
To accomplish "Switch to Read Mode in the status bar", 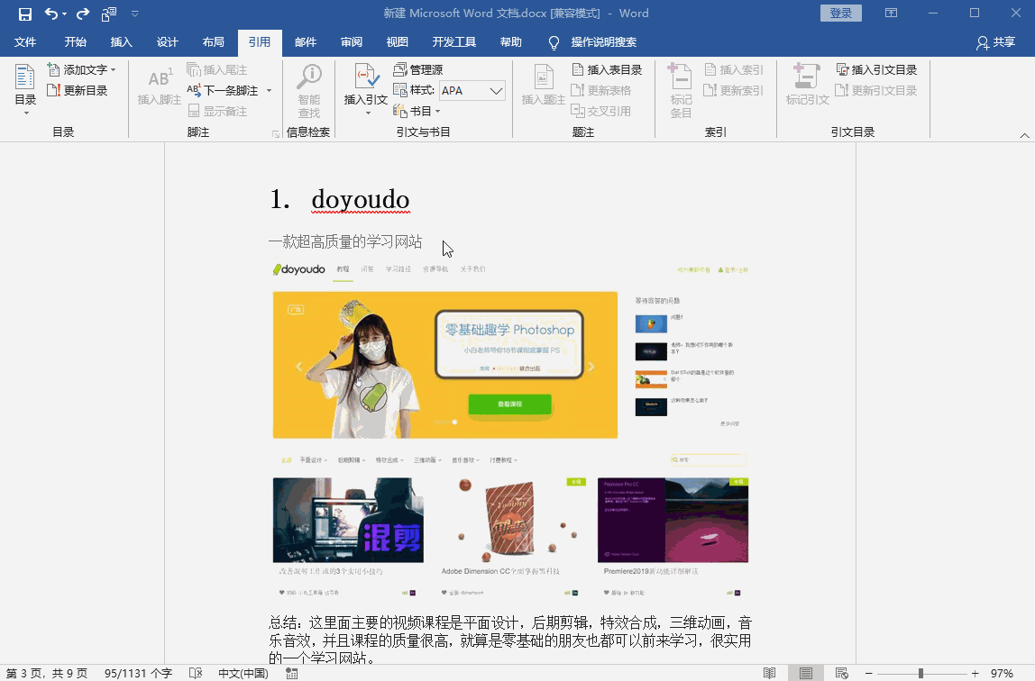I will point(769,671).
